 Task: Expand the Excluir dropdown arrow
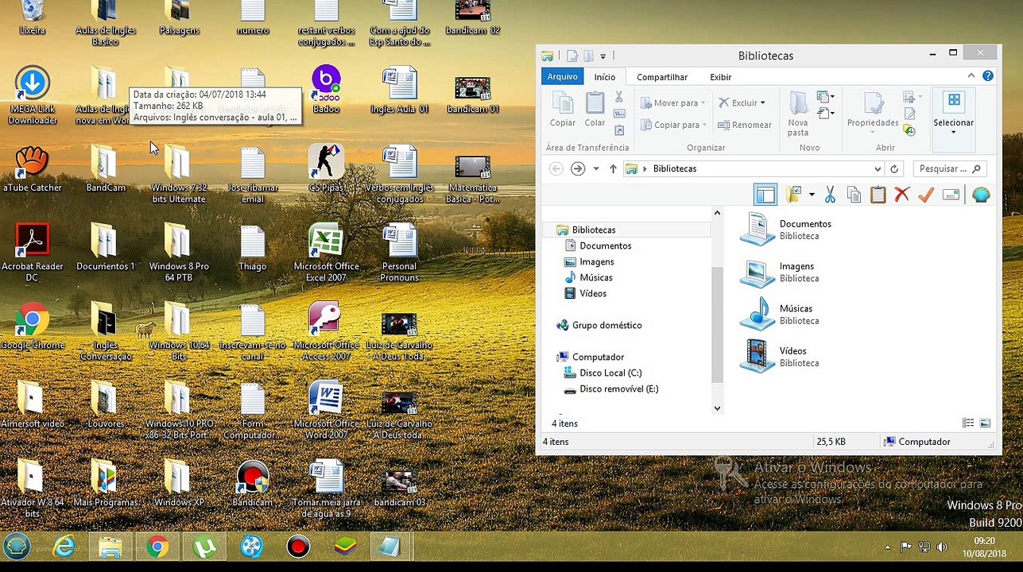pos(762,102)
